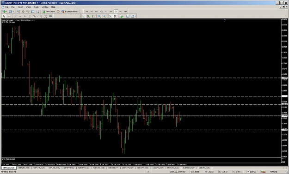Select the M1 timeframe

coord(86,12)
